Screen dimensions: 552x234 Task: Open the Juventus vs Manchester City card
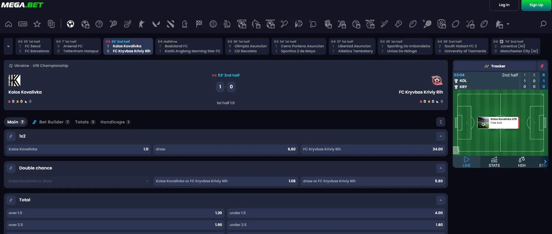[516, 46]
